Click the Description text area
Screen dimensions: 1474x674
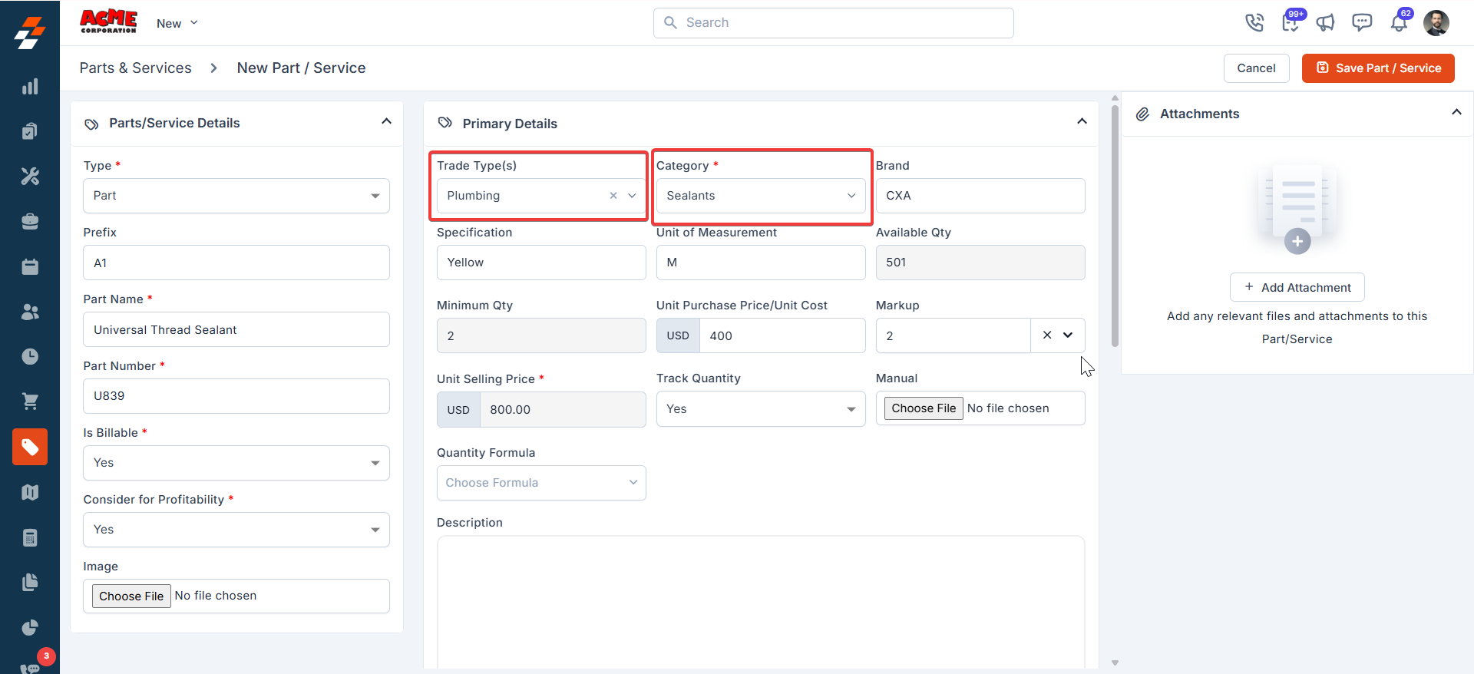761,603
